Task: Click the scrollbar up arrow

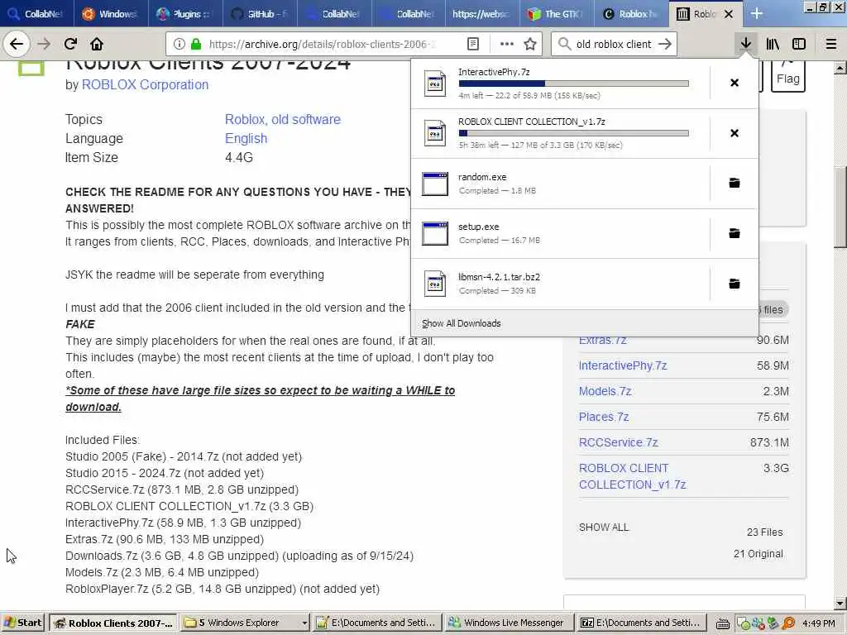Action: (x=840, y=68)
